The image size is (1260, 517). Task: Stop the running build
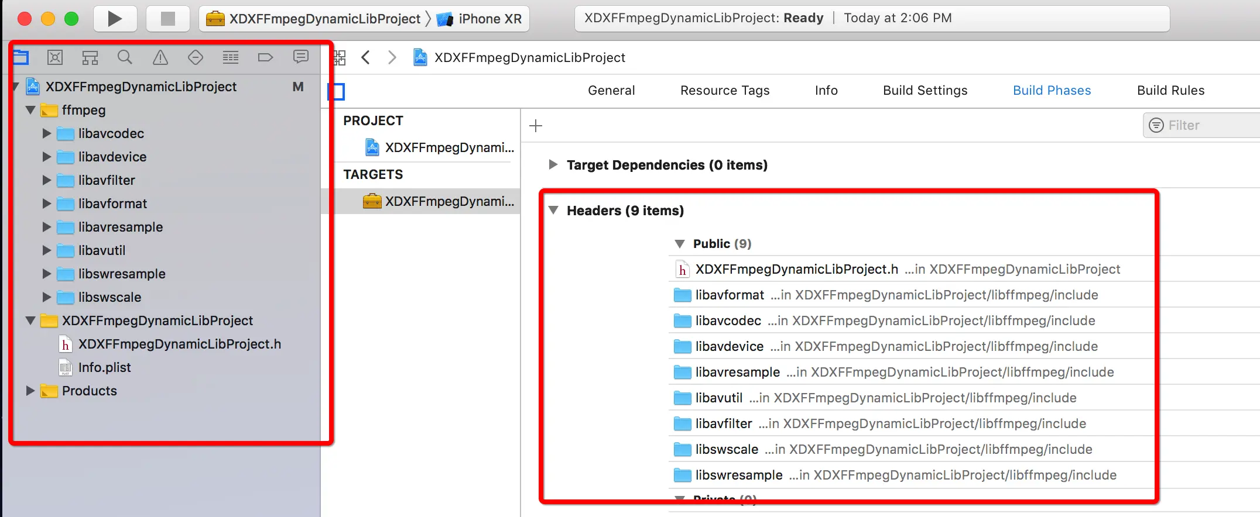[x=167, y=19]
